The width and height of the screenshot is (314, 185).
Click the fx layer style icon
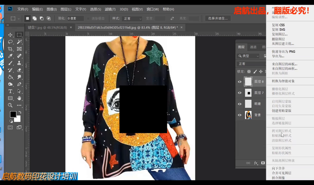coord(256,163)
